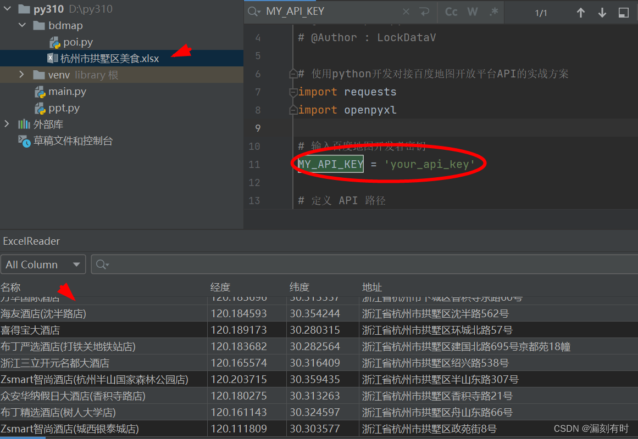Screen dimensions: 638x439
Task: Click the 外部库 library bars icon
Action: click(x=24, y=124)
